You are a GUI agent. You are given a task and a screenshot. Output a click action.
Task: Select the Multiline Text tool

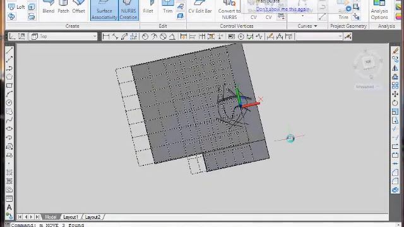coord(9,207)
